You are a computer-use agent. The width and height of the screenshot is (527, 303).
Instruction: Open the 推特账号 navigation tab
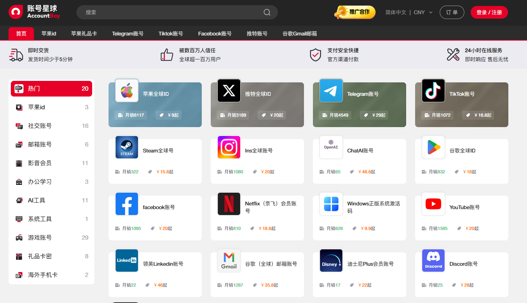point(257,34)
